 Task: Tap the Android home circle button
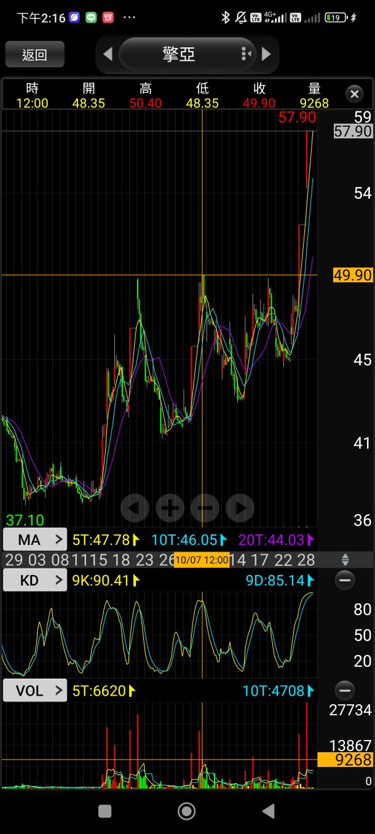[186, 811]
